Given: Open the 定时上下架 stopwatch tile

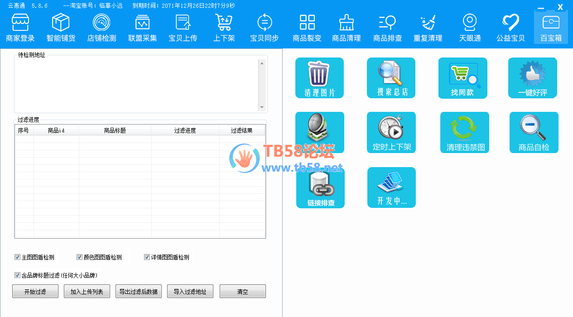Looking at the screenshot, I should point(391,132).
